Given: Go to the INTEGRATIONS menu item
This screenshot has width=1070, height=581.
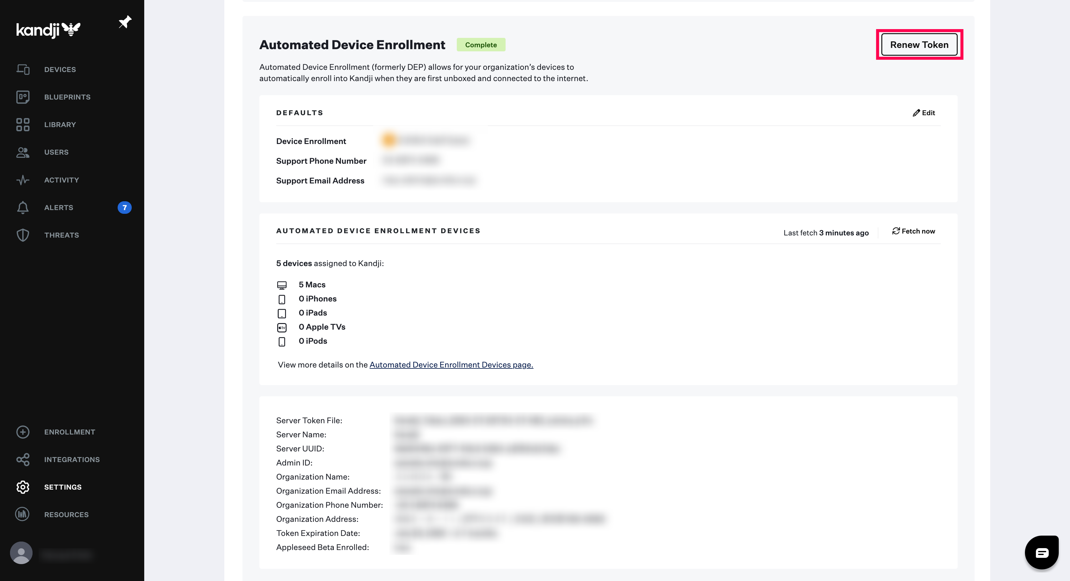Looking at the screenshot, I should click(x=72, y=460).
